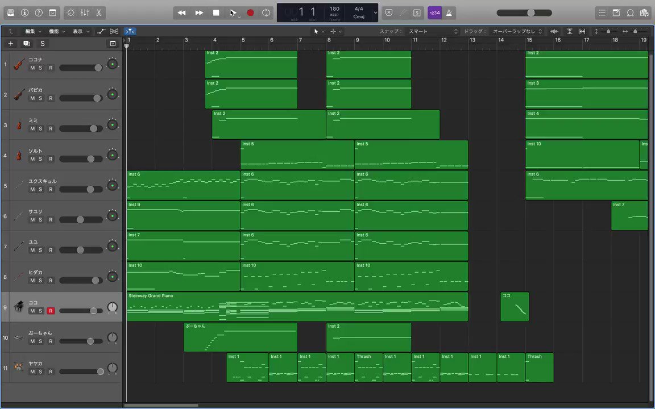Toggle the waveform zoom button
Screen dimensions: 655x409
click(554, 31)
